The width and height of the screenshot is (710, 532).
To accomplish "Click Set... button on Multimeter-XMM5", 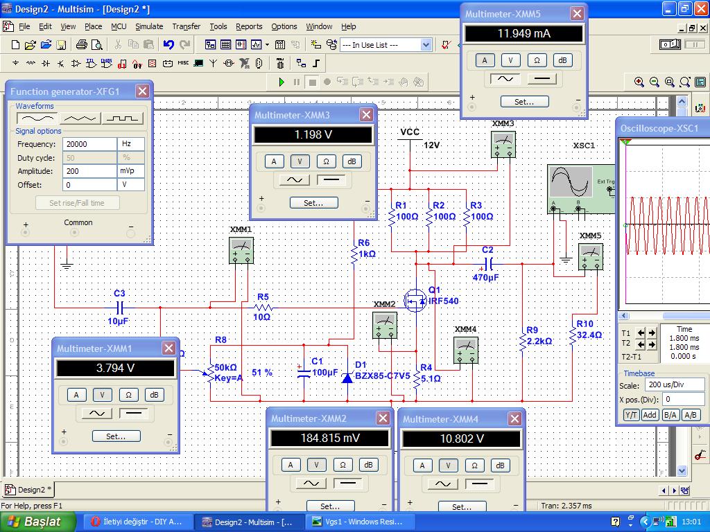I will click(524, 102).
